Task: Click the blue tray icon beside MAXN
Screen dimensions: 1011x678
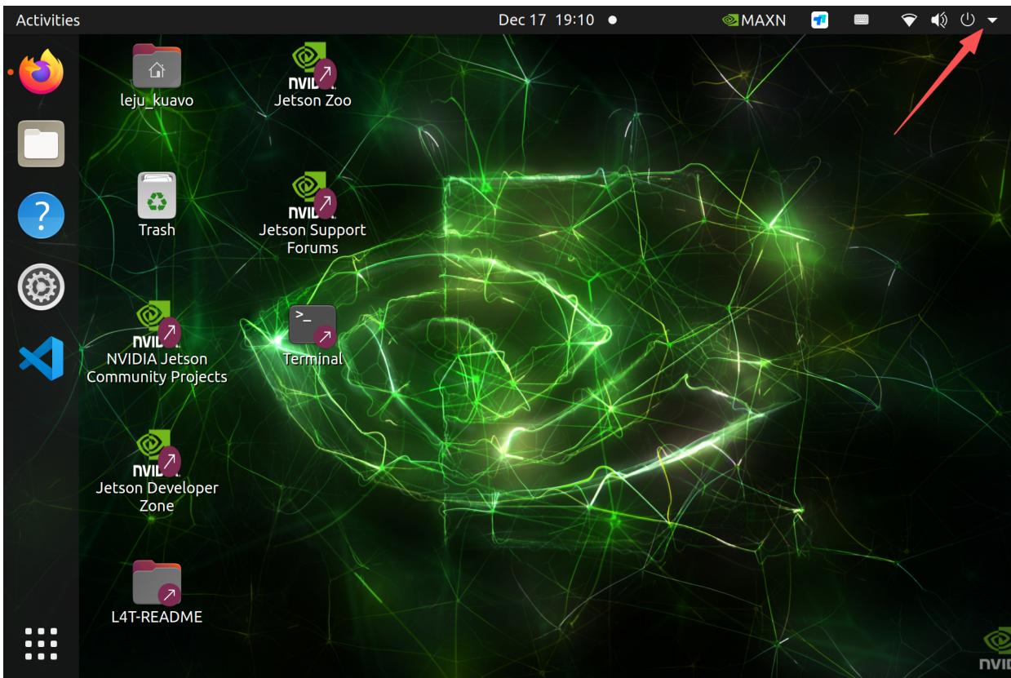Action: (818, 20)
